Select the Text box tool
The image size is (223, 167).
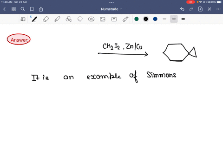[x=114, y=19]
